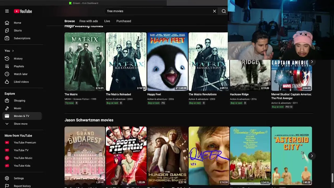Open The Matrix Reloaded poster

click(x=126, y=62)
